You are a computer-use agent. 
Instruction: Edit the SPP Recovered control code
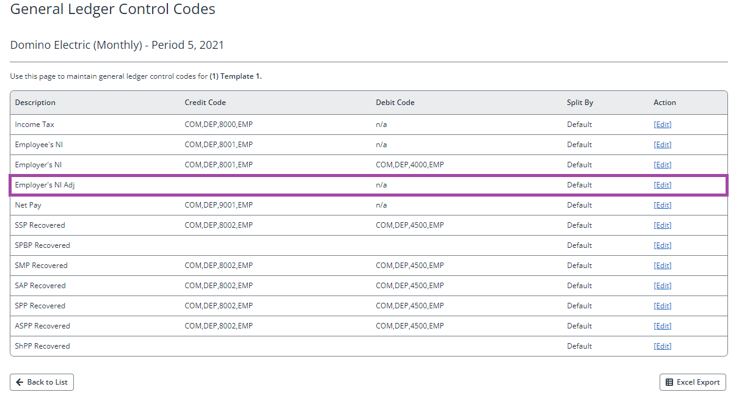[662, 305]
